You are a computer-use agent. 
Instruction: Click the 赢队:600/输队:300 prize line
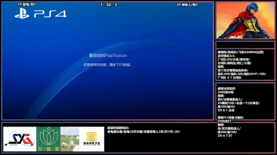pos(242,74)
